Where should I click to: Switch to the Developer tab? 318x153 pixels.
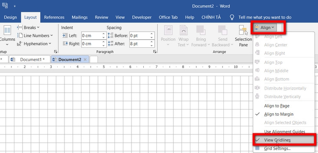coord(142,17)
